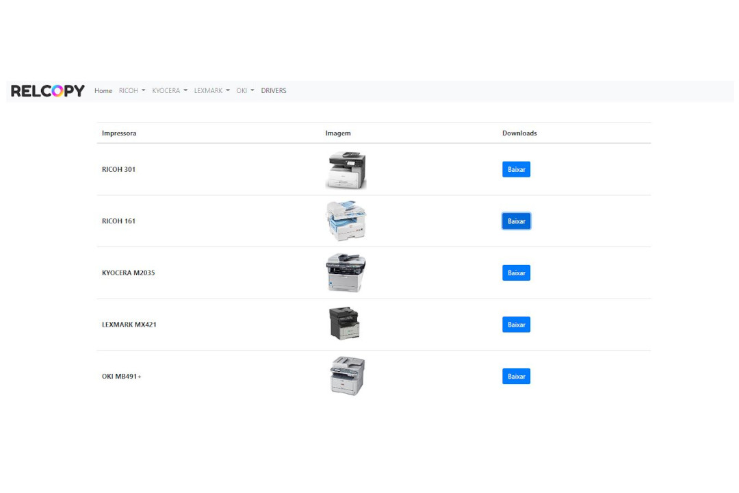Open the KYOCERA dropdown menu
Image resolution: width=739 pixels, height=493 pixels.
[170, 90]
